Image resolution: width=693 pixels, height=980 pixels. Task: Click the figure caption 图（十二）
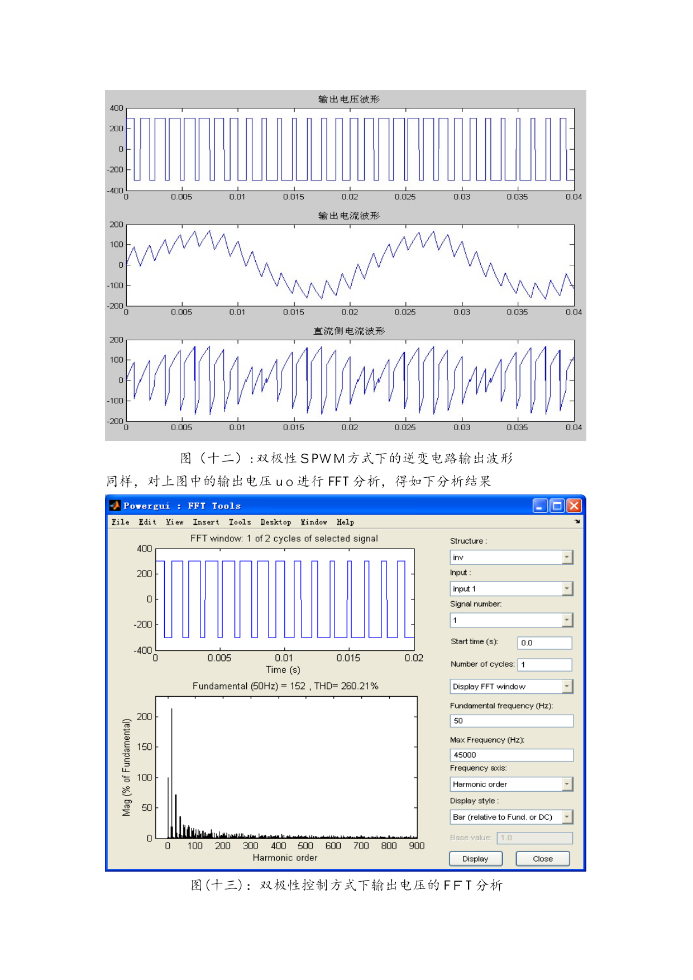[x=346, y=458]
